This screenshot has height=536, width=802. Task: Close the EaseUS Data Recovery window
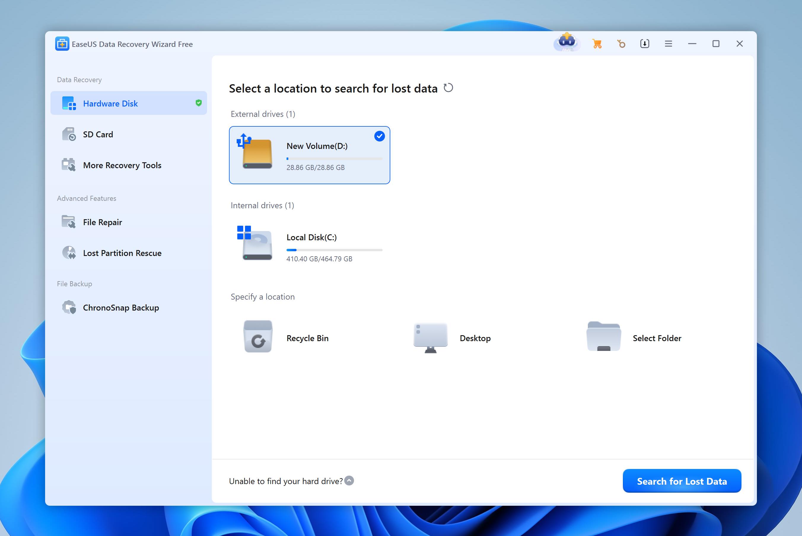click(739, 44)
